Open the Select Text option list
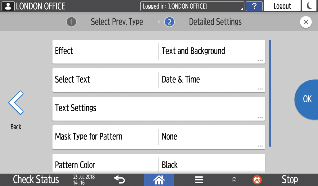 [159, 80]
